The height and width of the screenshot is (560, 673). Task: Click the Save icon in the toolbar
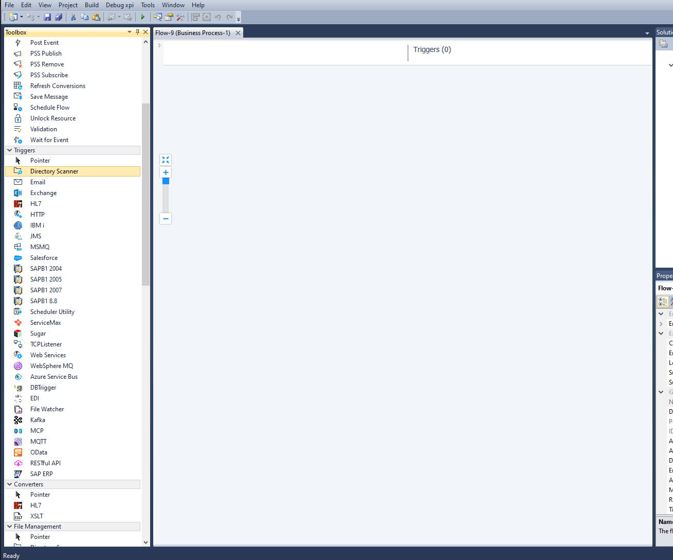[x=47, y=17]
